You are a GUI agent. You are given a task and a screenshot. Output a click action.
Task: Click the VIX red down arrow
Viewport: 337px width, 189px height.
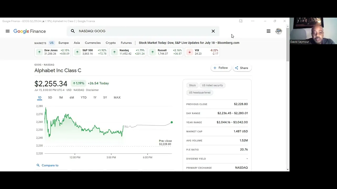point(190,52)
